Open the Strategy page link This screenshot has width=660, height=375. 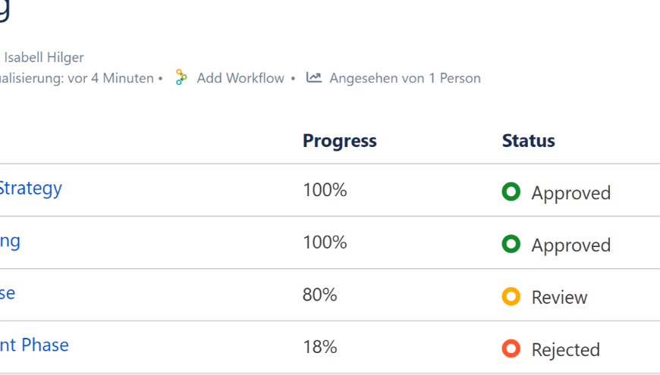coord(30,188)
